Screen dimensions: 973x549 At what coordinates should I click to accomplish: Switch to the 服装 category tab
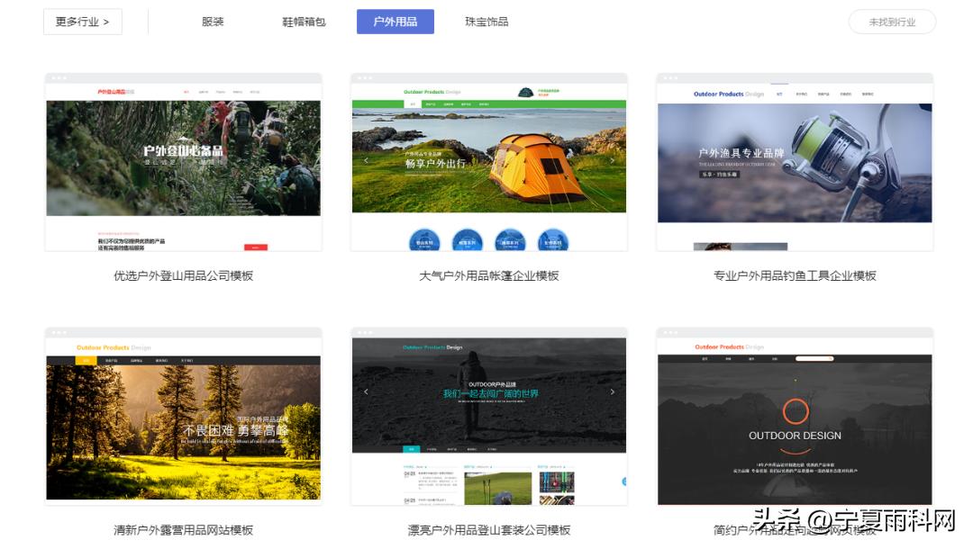212,22
